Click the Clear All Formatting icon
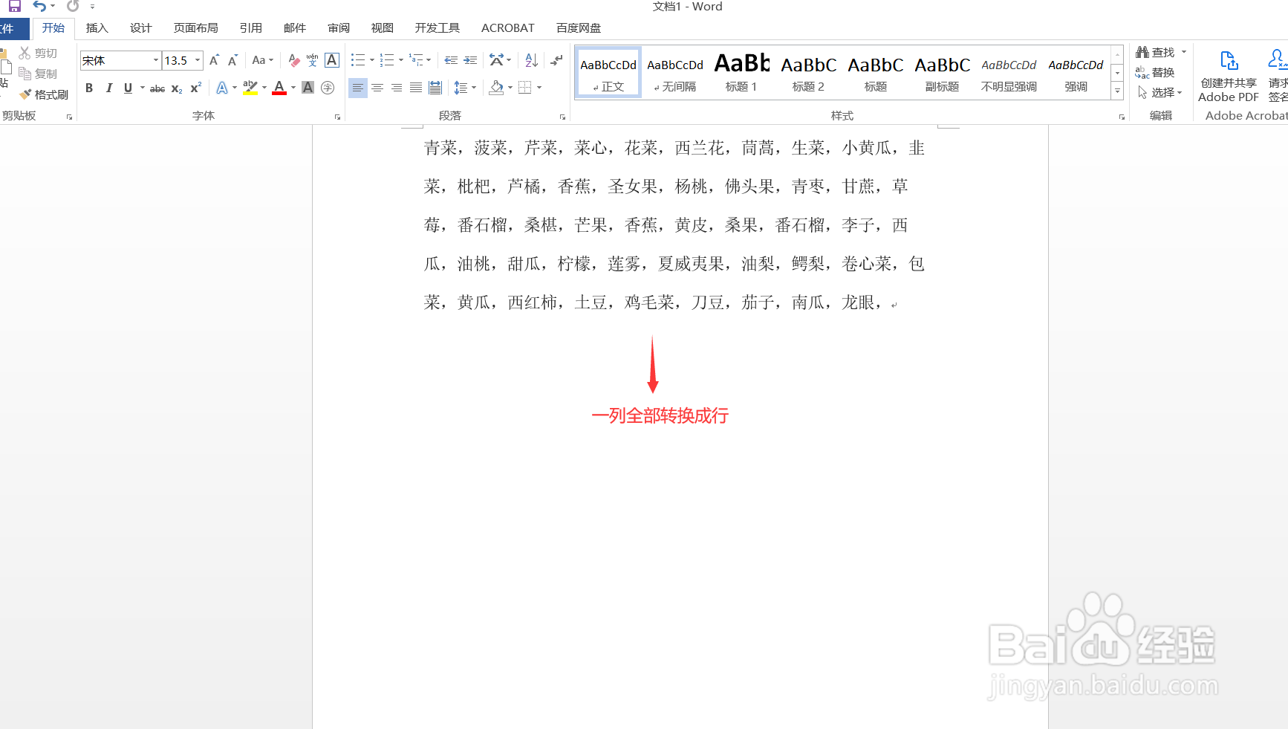Image resolution: width=1288 pixels, height=729 pixels. click(x=293, y=60)
